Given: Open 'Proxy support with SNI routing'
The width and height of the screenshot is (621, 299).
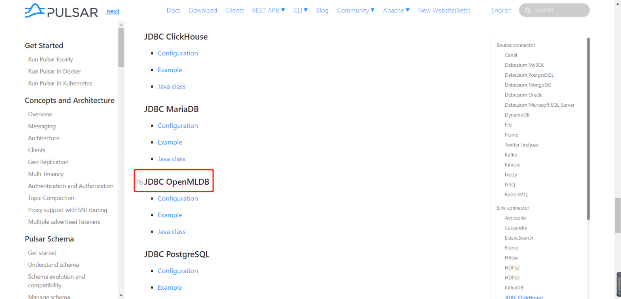Looking at the screenshot, I should click(68, 210).
